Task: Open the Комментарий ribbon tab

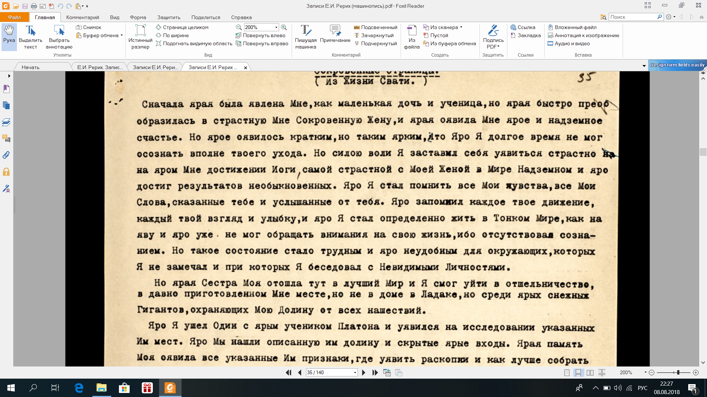Action: point(82,17)
